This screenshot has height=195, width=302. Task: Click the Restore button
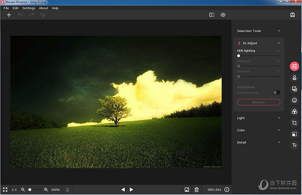tap(259, 102)
